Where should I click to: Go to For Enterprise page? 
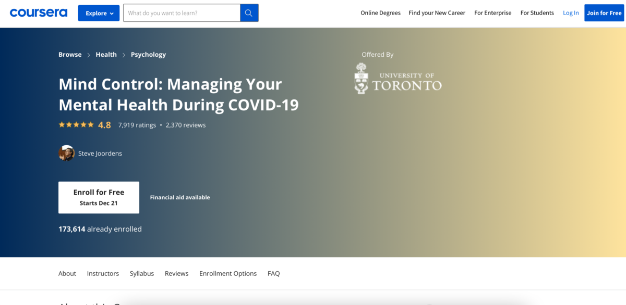point(493,13)
